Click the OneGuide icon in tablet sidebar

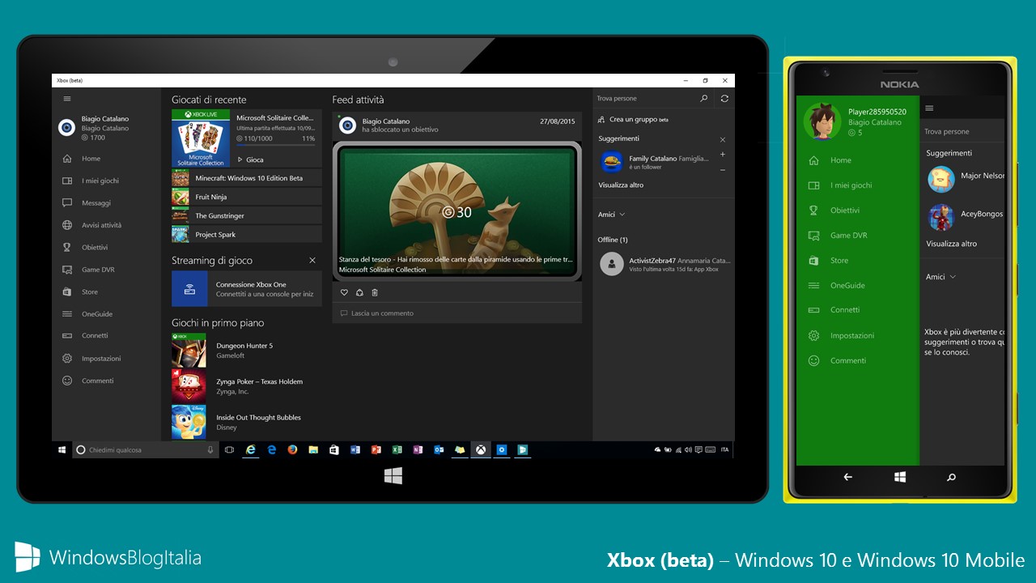pyautogui.click(x=67, y=313)
